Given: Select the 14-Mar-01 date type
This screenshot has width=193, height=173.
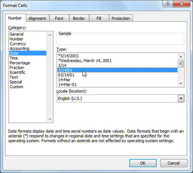Looking at the screenshot, I should click(x=67, y=84).
